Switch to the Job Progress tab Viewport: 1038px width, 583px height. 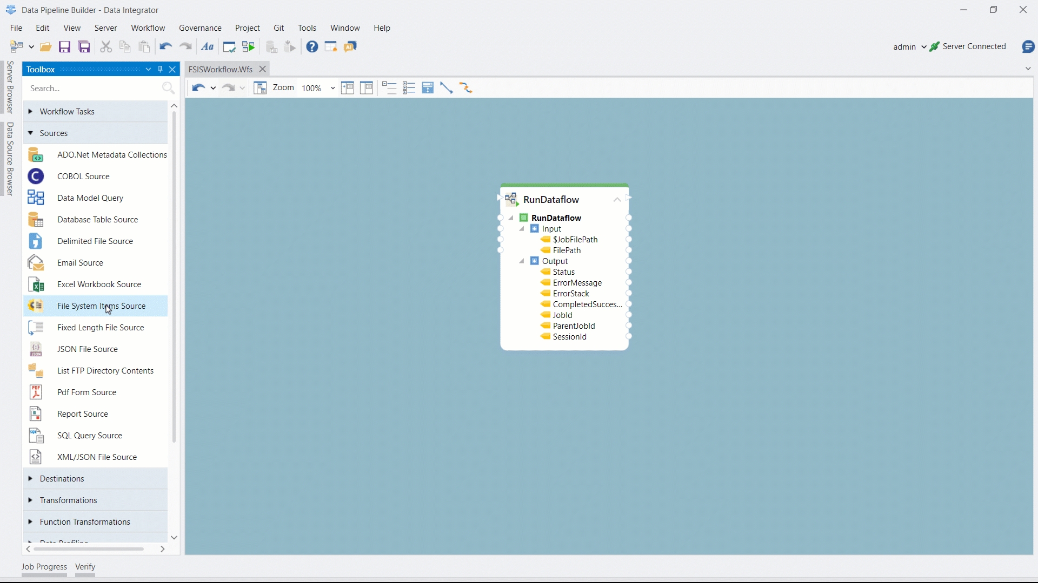point(44,567)
